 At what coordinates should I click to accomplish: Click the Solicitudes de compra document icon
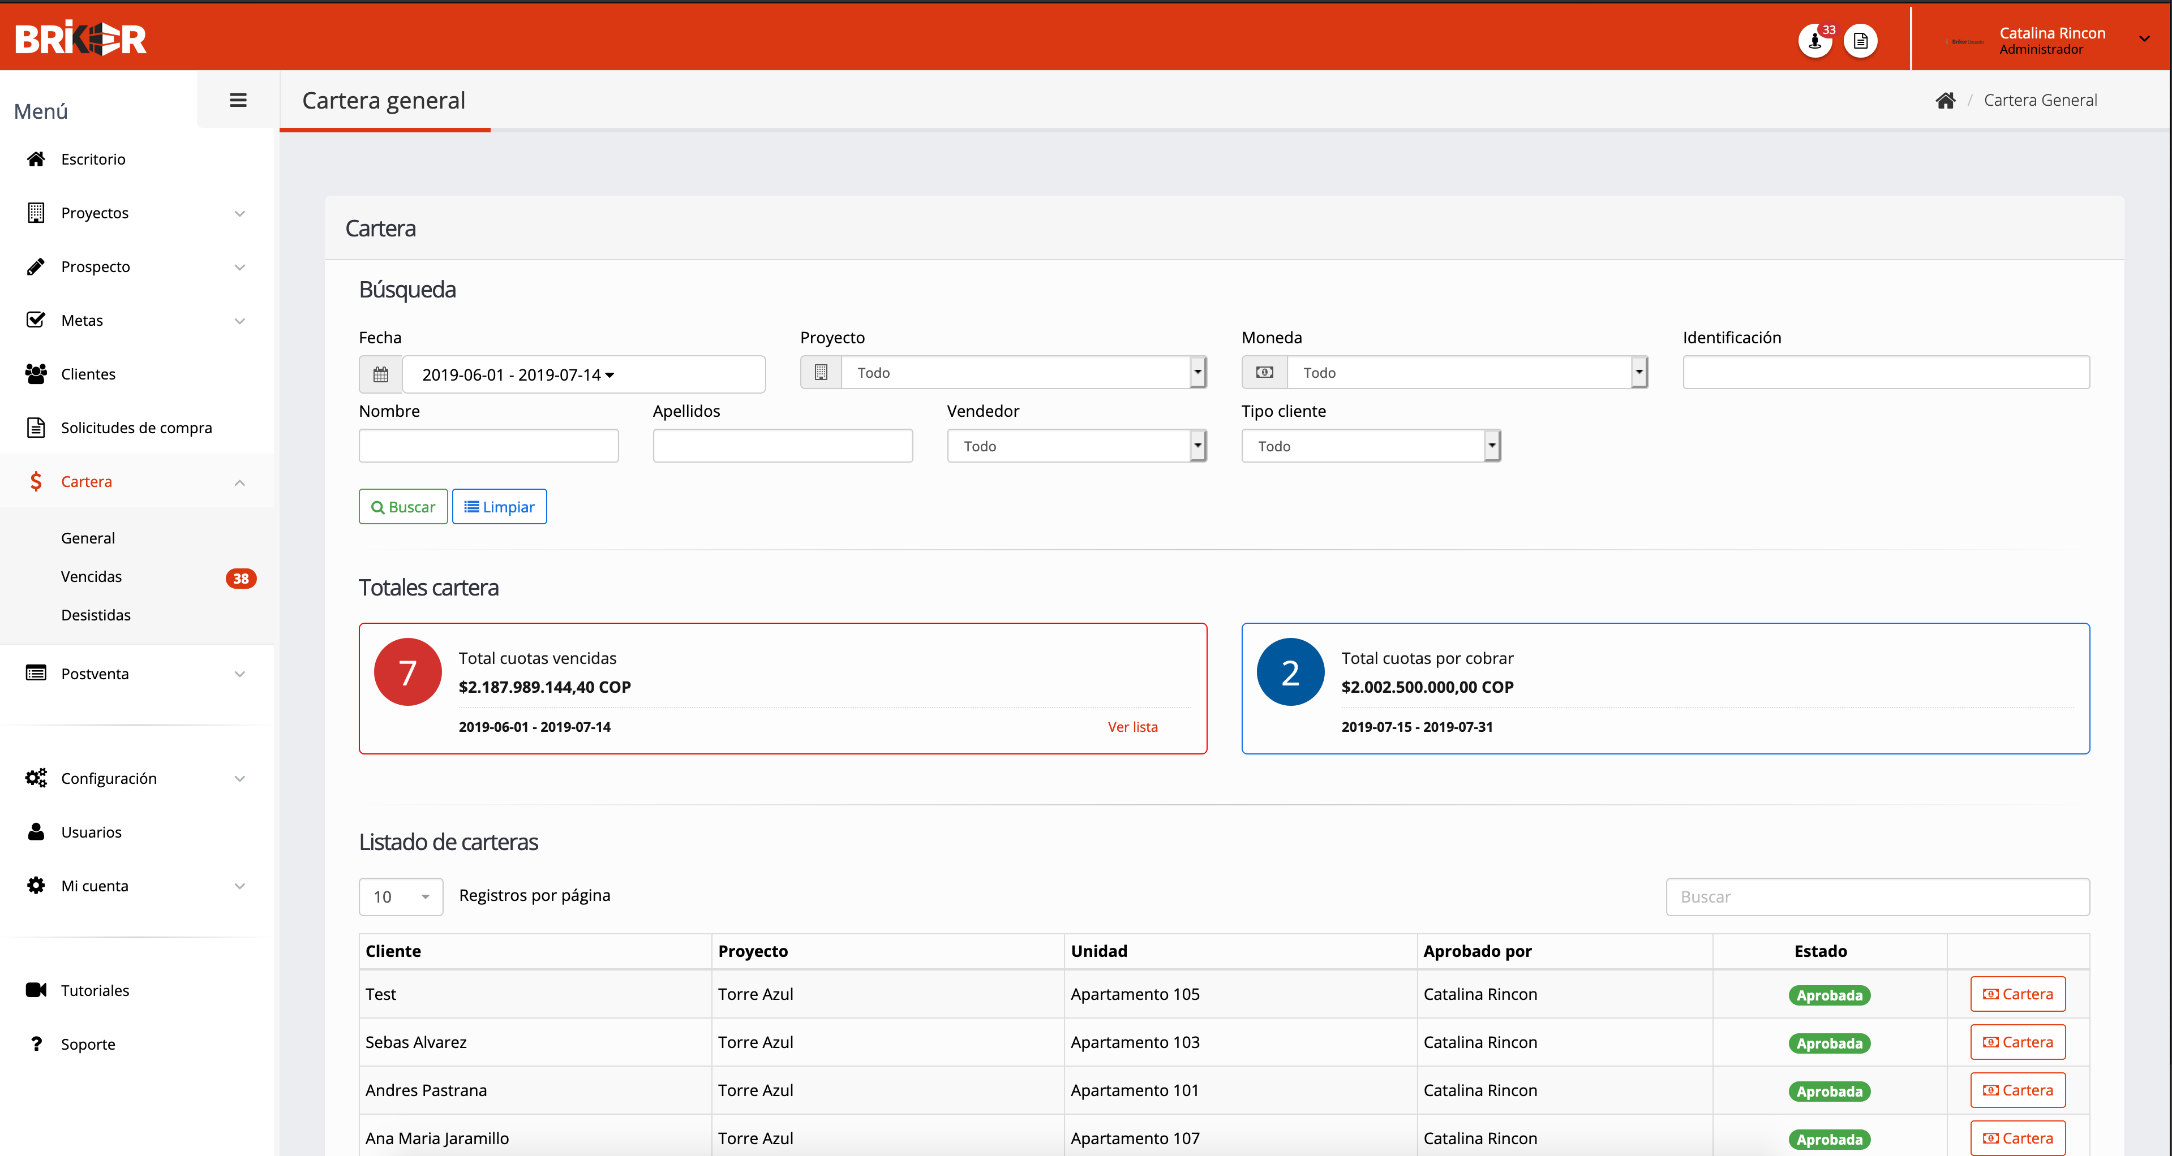(x=36, y=428)
